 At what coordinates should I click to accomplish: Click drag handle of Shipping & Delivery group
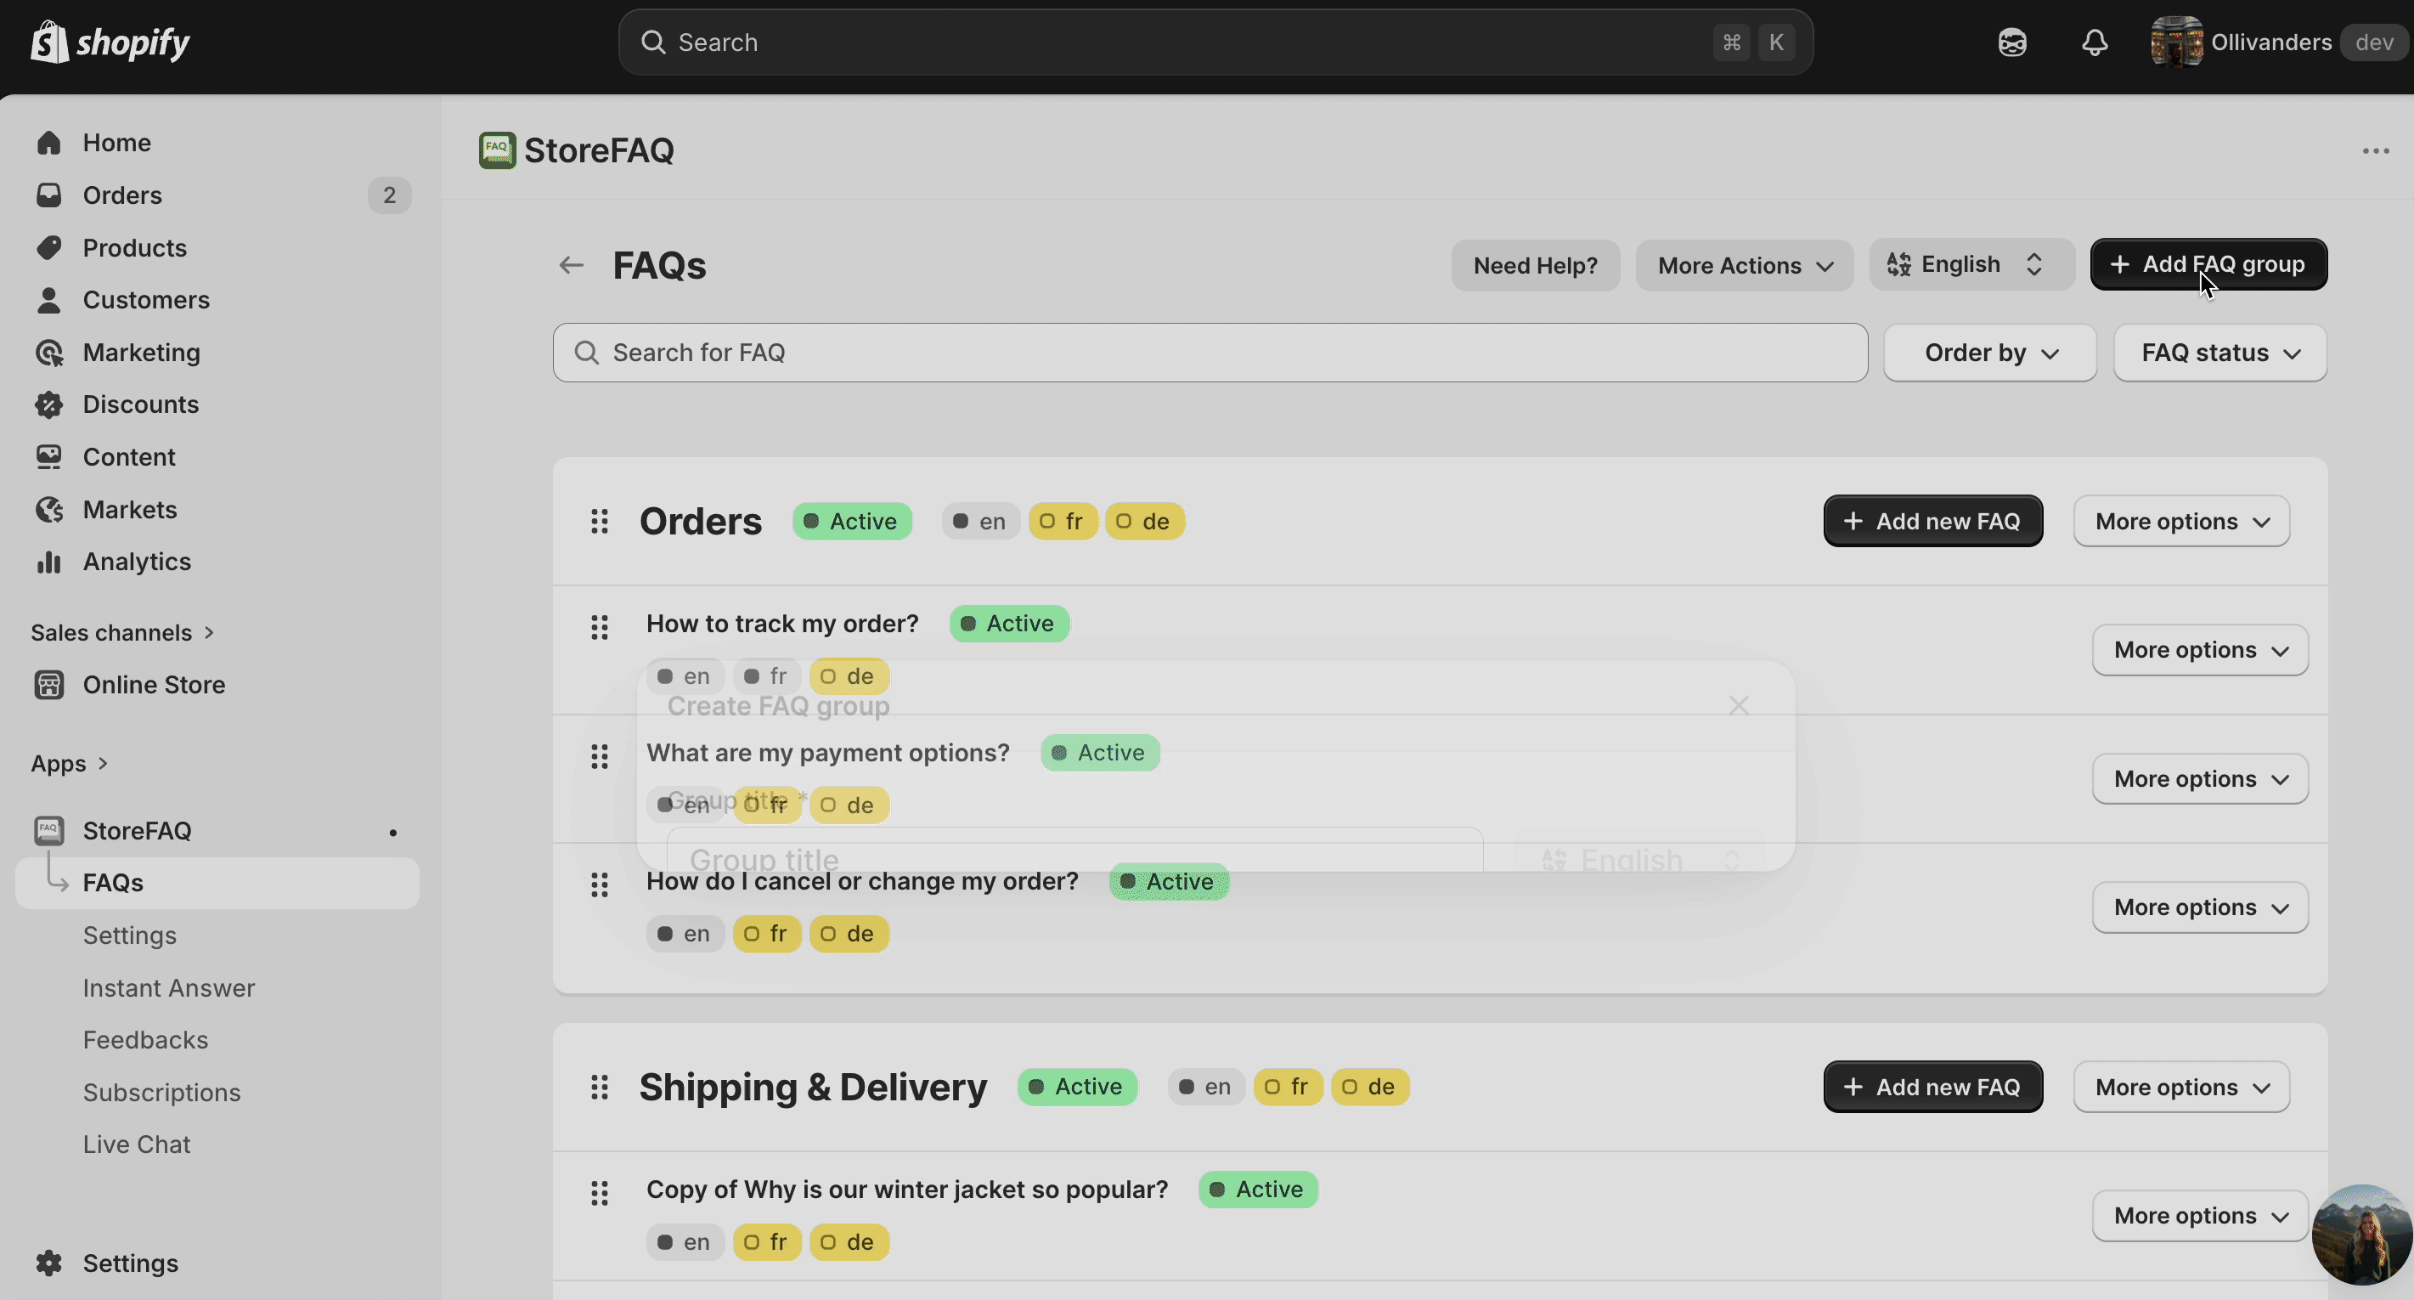(600, 1088)
